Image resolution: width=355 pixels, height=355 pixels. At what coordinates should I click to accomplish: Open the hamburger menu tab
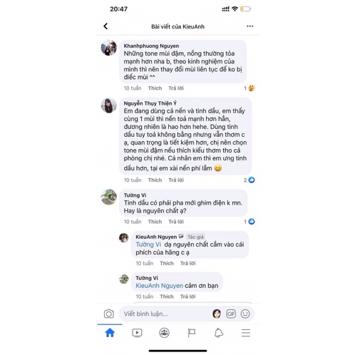click(246, 333)
